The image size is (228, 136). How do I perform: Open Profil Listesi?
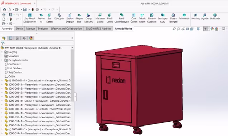[110, 18]
